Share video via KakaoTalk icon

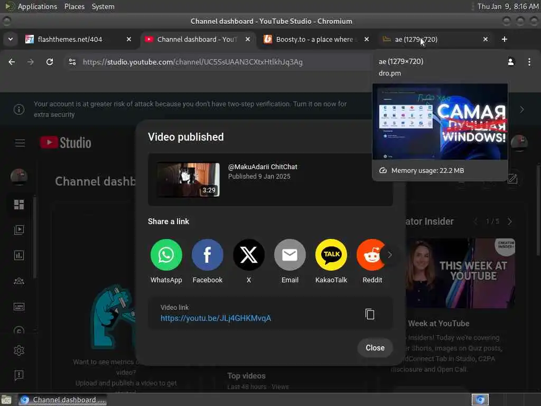[x=331, y=255]
